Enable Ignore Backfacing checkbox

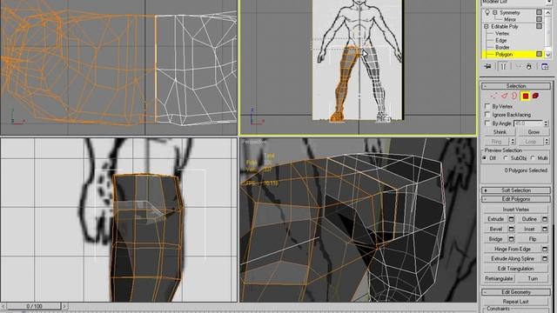pyautogui.click(x=487, y=115)
